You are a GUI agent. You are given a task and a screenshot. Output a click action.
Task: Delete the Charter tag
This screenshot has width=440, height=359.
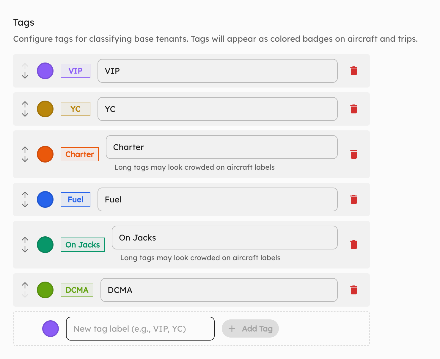pos(353,154)
